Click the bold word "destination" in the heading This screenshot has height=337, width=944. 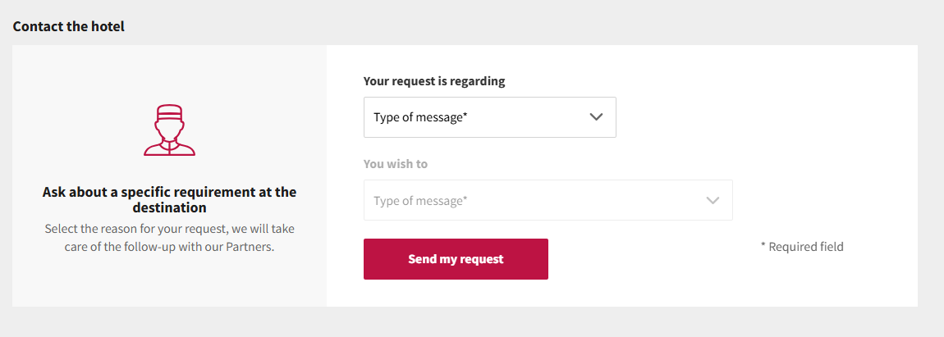169,208
